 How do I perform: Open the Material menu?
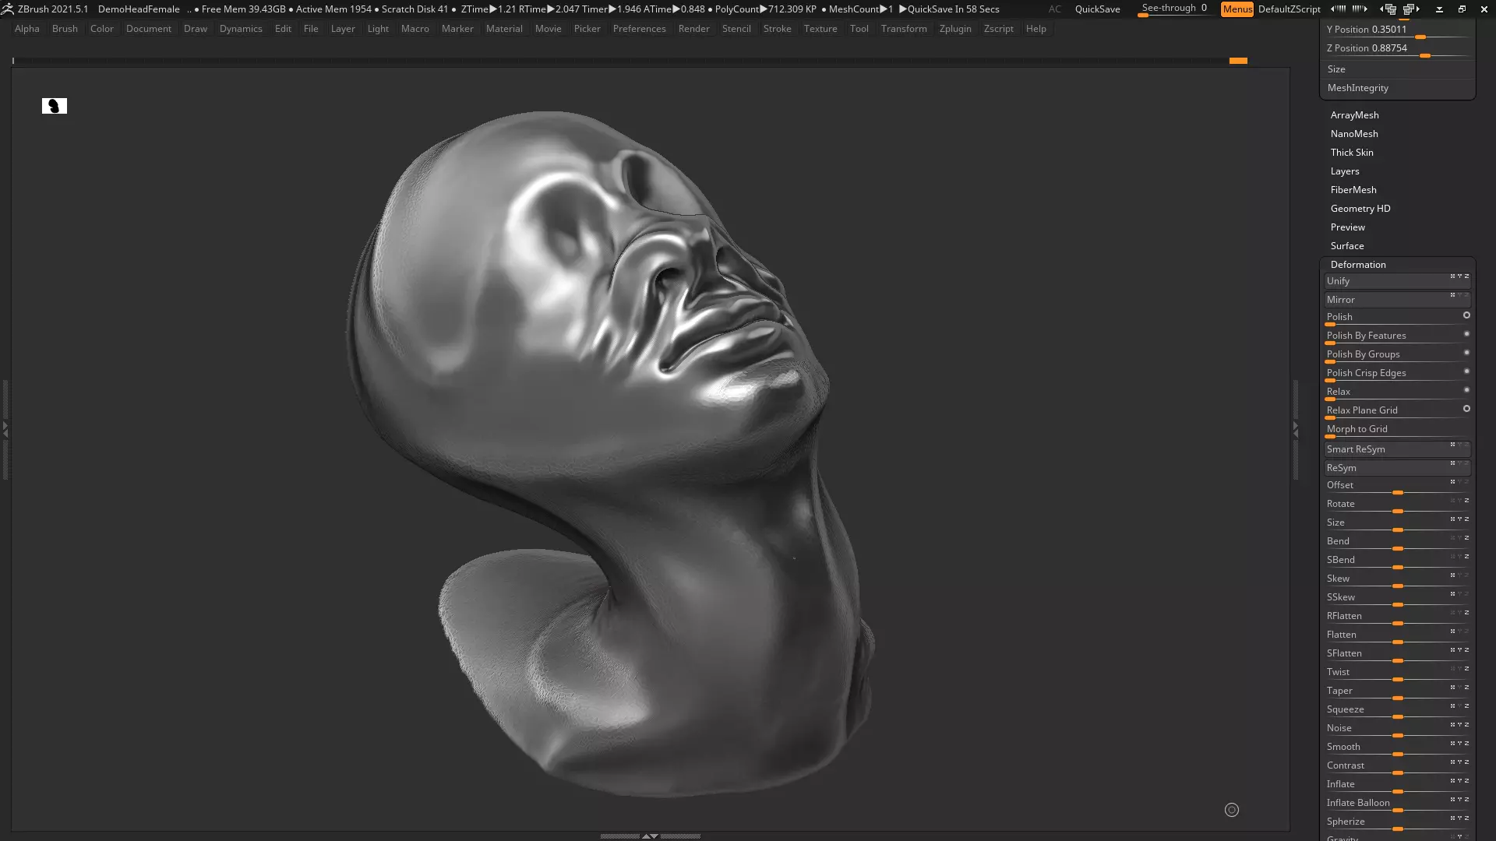coord(504,29)
